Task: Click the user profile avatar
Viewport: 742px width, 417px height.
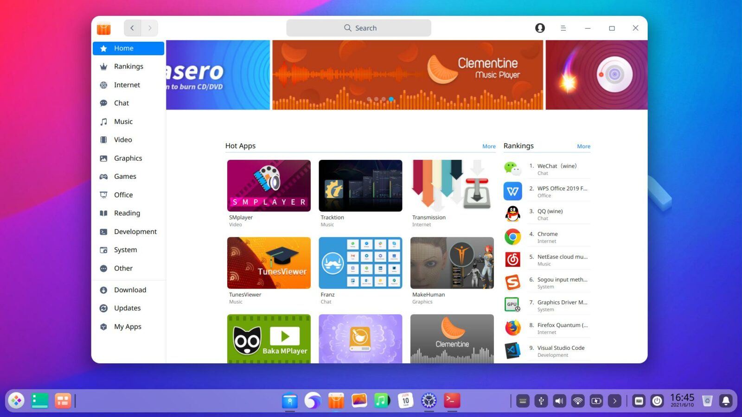Action: (x=540, y=28)
